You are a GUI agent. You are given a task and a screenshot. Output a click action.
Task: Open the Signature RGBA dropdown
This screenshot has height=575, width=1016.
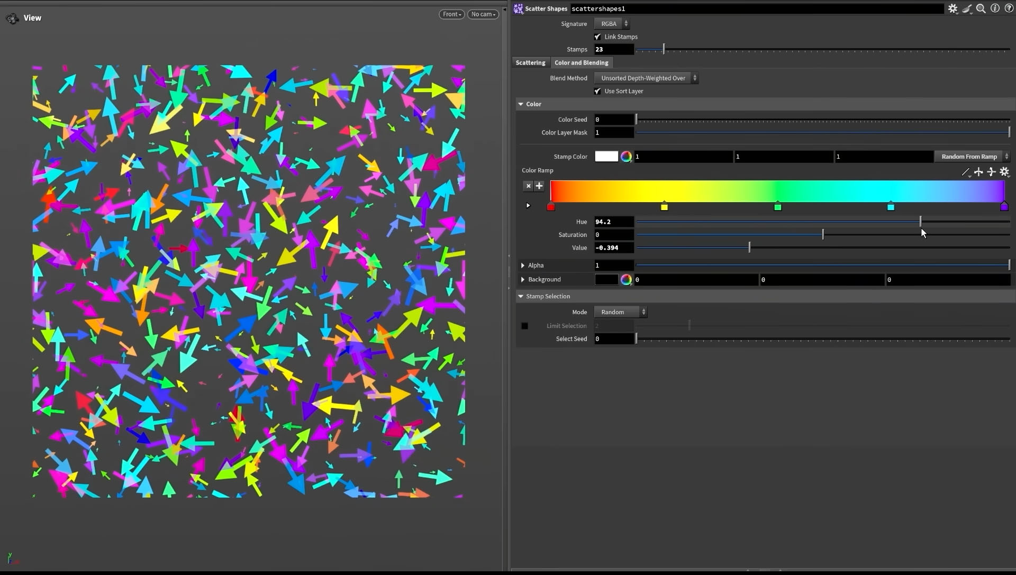tap(612, 24)
